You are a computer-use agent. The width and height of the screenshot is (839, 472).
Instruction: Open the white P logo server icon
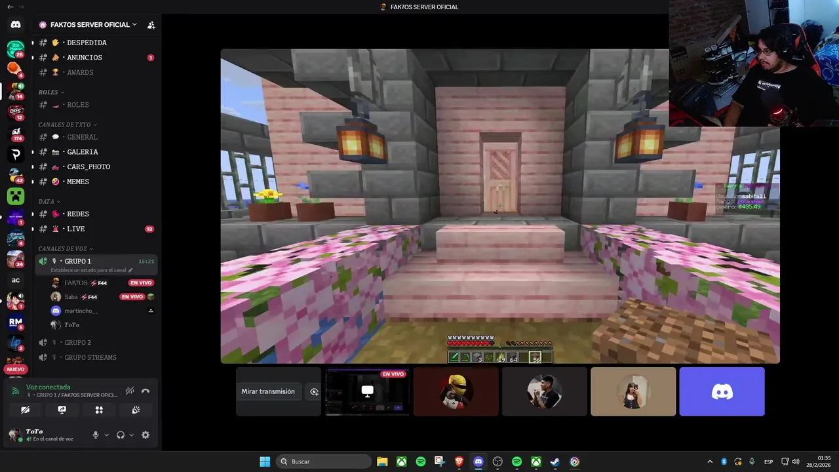coord(16,154)
